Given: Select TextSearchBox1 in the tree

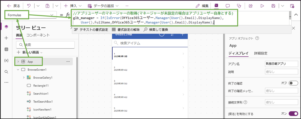Looking at the screenshot, I should tap(43, 102).
